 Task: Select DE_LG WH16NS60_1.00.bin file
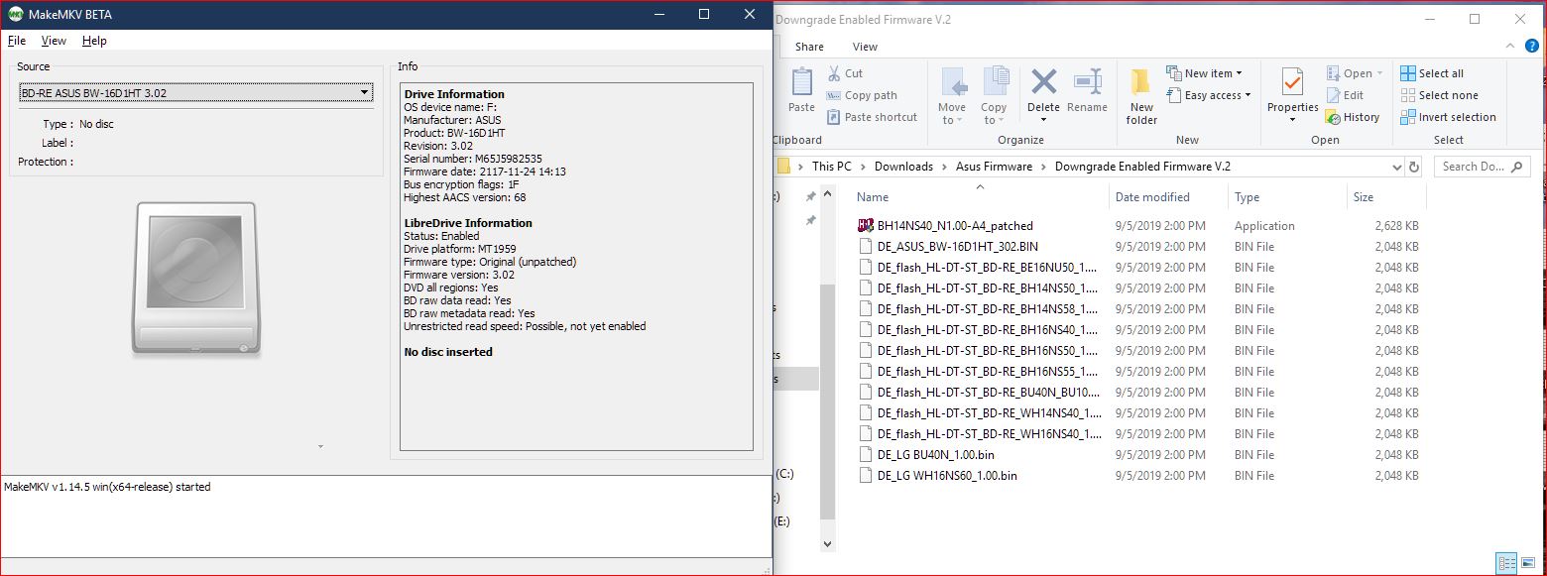[937, 476]
